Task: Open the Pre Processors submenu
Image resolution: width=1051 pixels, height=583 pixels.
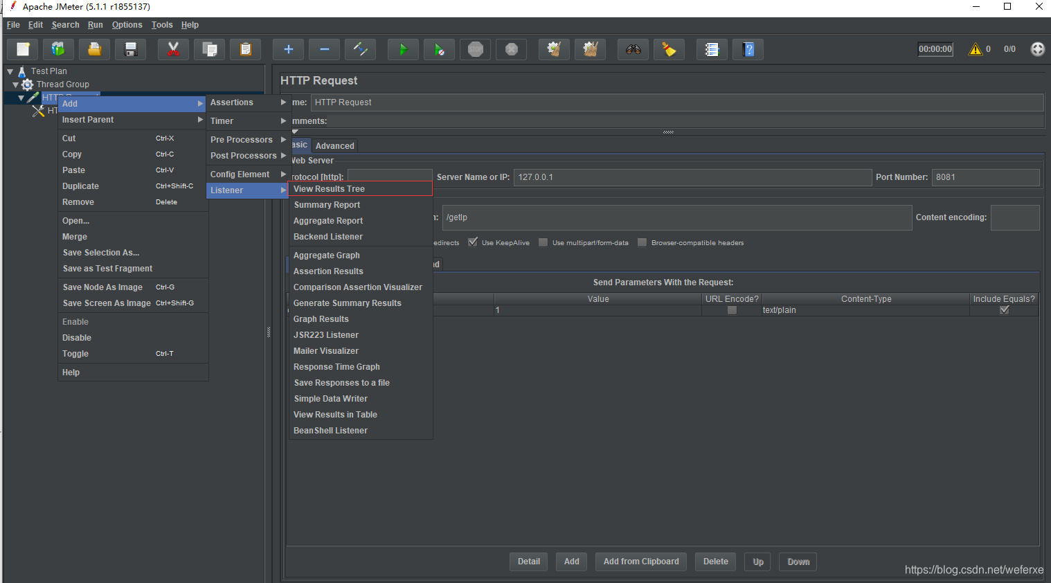Action: click(x=247, y=140)
